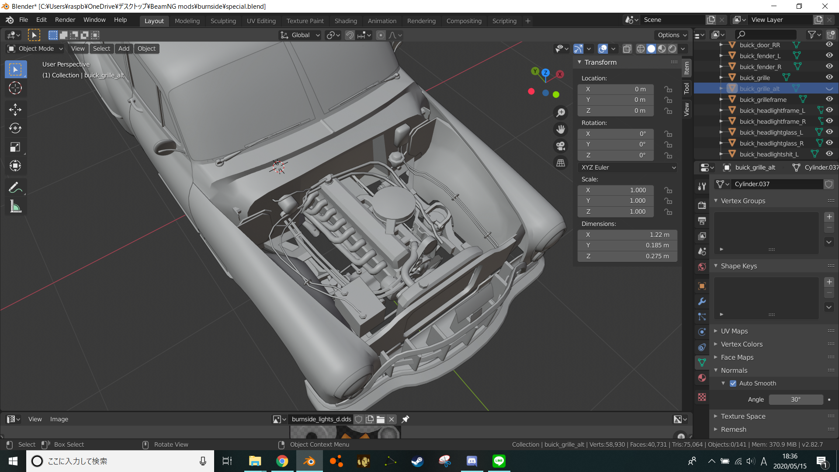Open the Texture checker properties tab icon
The image size is (839, 472).
click(702, 397)
